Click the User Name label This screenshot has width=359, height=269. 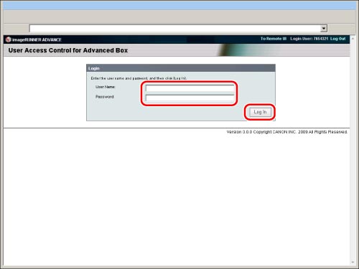[106, 87]
